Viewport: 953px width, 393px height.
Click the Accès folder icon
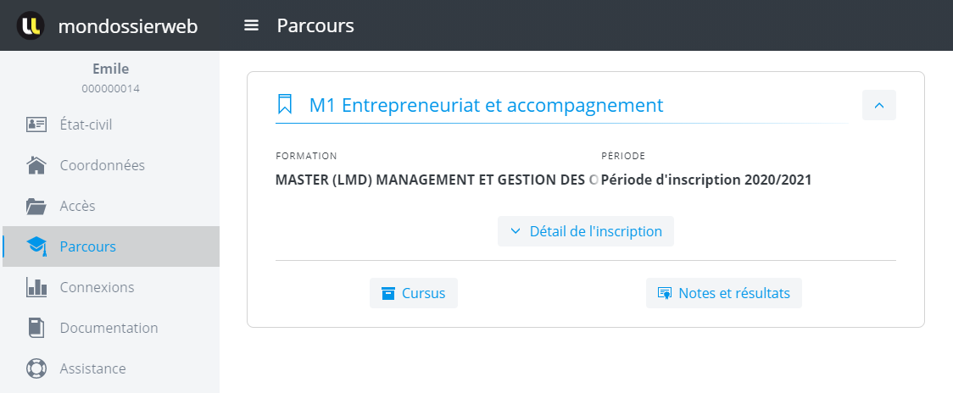pyautogui.click(x=36, y=206)
